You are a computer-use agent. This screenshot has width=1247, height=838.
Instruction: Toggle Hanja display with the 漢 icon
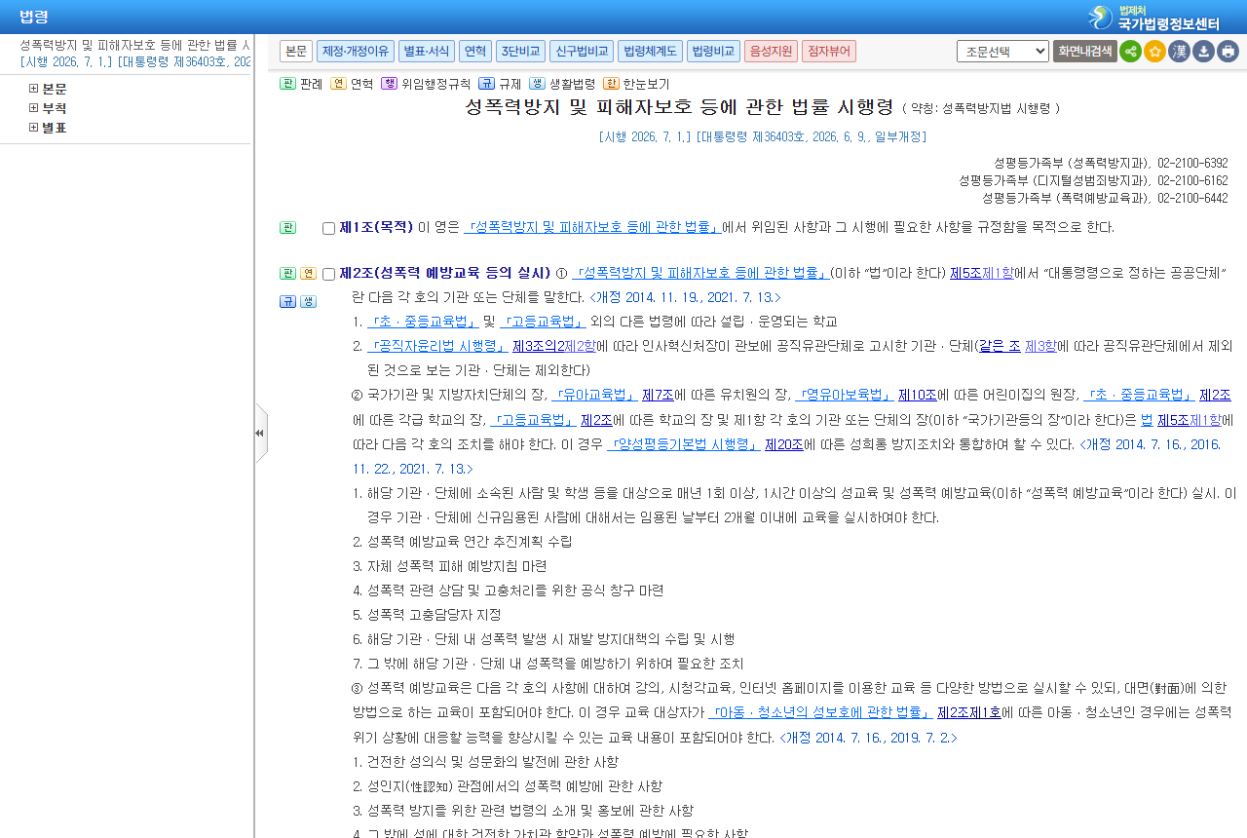pos(1179,51)
